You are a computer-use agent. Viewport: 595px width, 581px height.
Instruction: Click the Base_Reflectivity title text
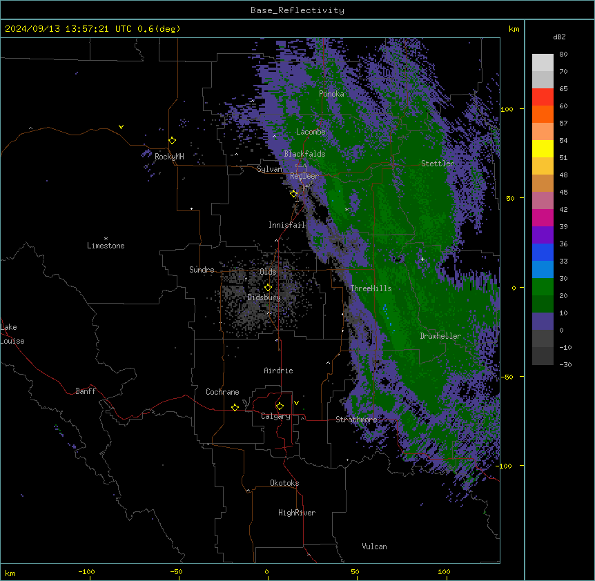297,10
